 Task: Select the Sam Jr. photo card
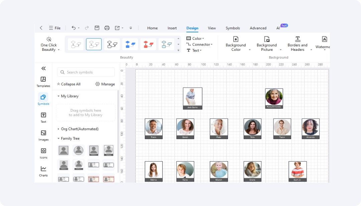[x=297, y=172]
